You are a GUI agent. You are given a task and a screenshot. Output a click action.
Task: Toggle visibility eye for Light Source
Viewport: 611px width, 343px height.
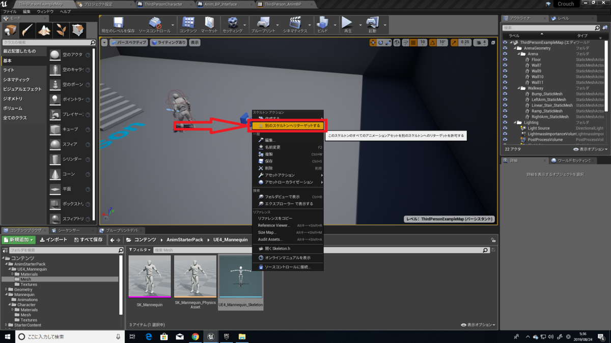tap(505, 128)
